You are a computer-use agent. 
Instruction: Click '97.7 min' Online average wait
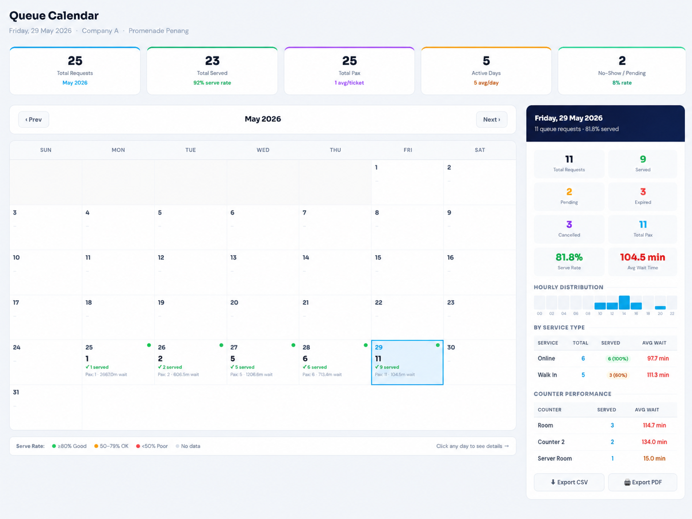658,358
